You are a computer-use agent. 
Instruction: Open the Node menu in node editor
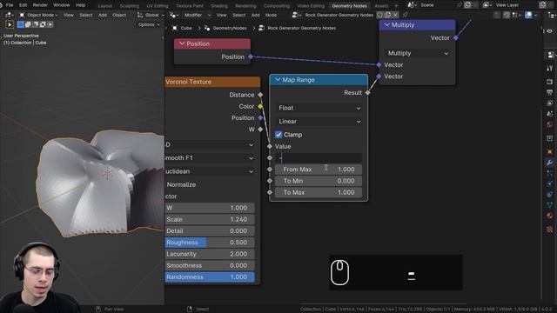tap(271, 15)
